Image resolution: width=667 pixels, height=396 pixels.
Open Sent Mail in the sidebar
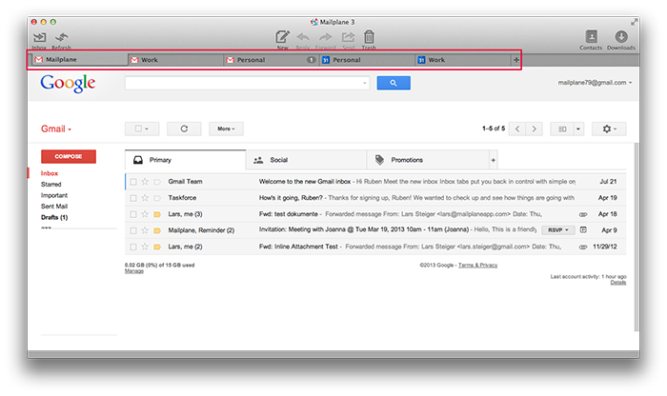pyautogui.click(x=54, y=207)
